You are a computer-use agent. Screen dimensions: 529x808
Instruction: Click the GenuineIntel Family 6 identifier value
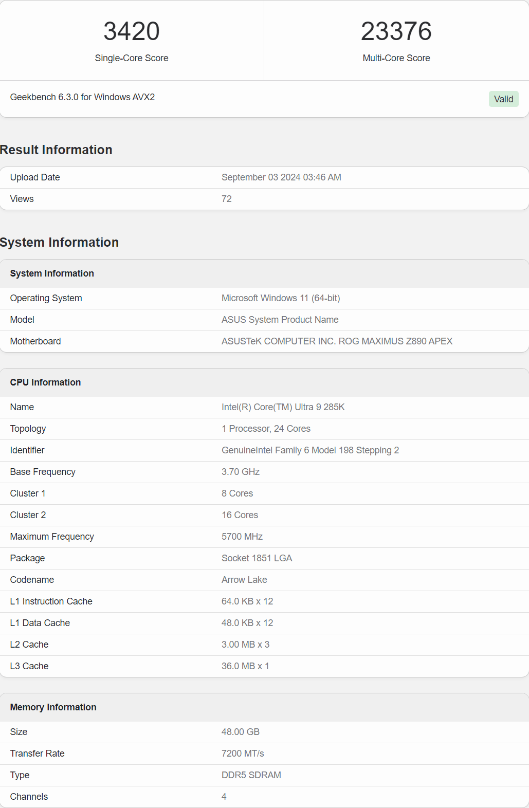(x=310, y=450)
